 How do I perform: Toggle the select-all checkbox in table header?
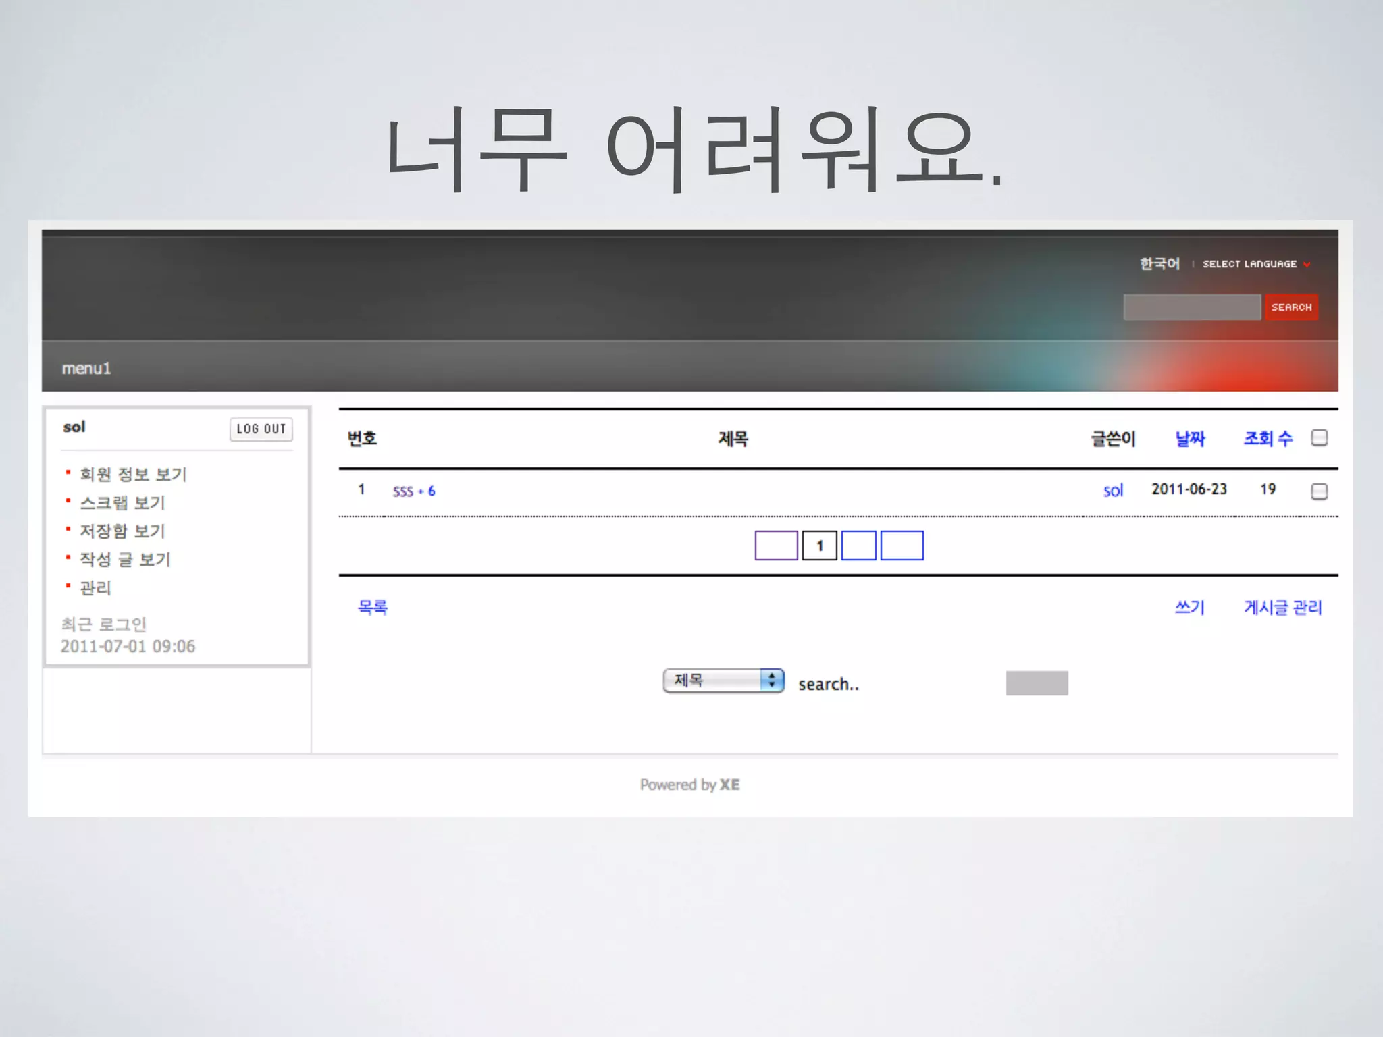coord(1319,438)
